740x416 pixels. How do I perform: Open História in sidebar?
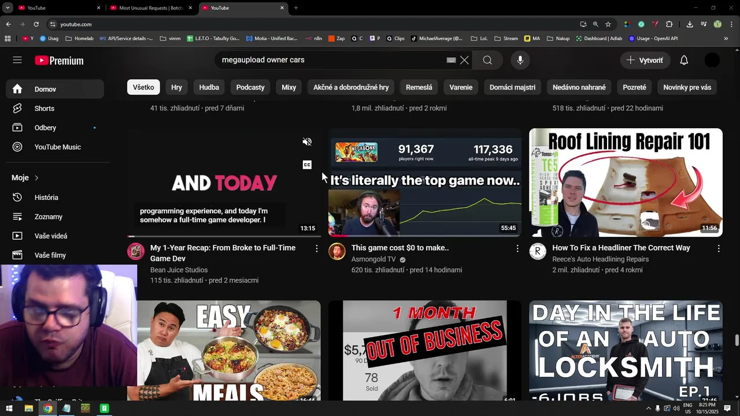coord(55,197)
